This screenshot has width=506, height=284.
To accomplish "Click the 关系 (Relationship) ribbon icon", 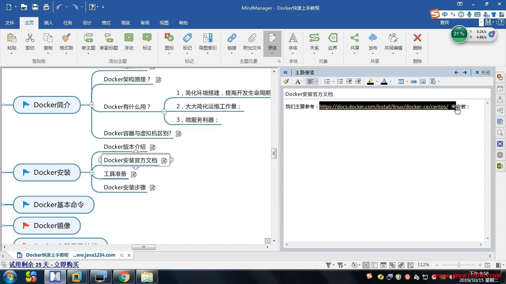I will coord(314,38).
